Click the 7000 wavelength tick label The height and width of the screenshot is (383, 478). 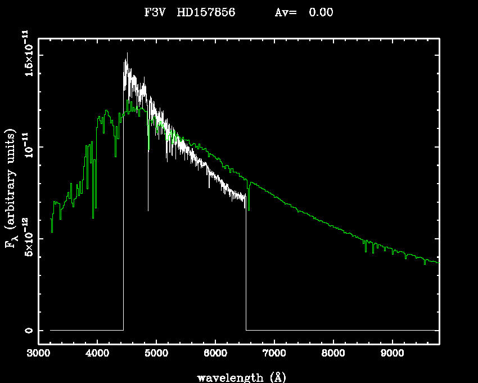(x=274, y=354)
